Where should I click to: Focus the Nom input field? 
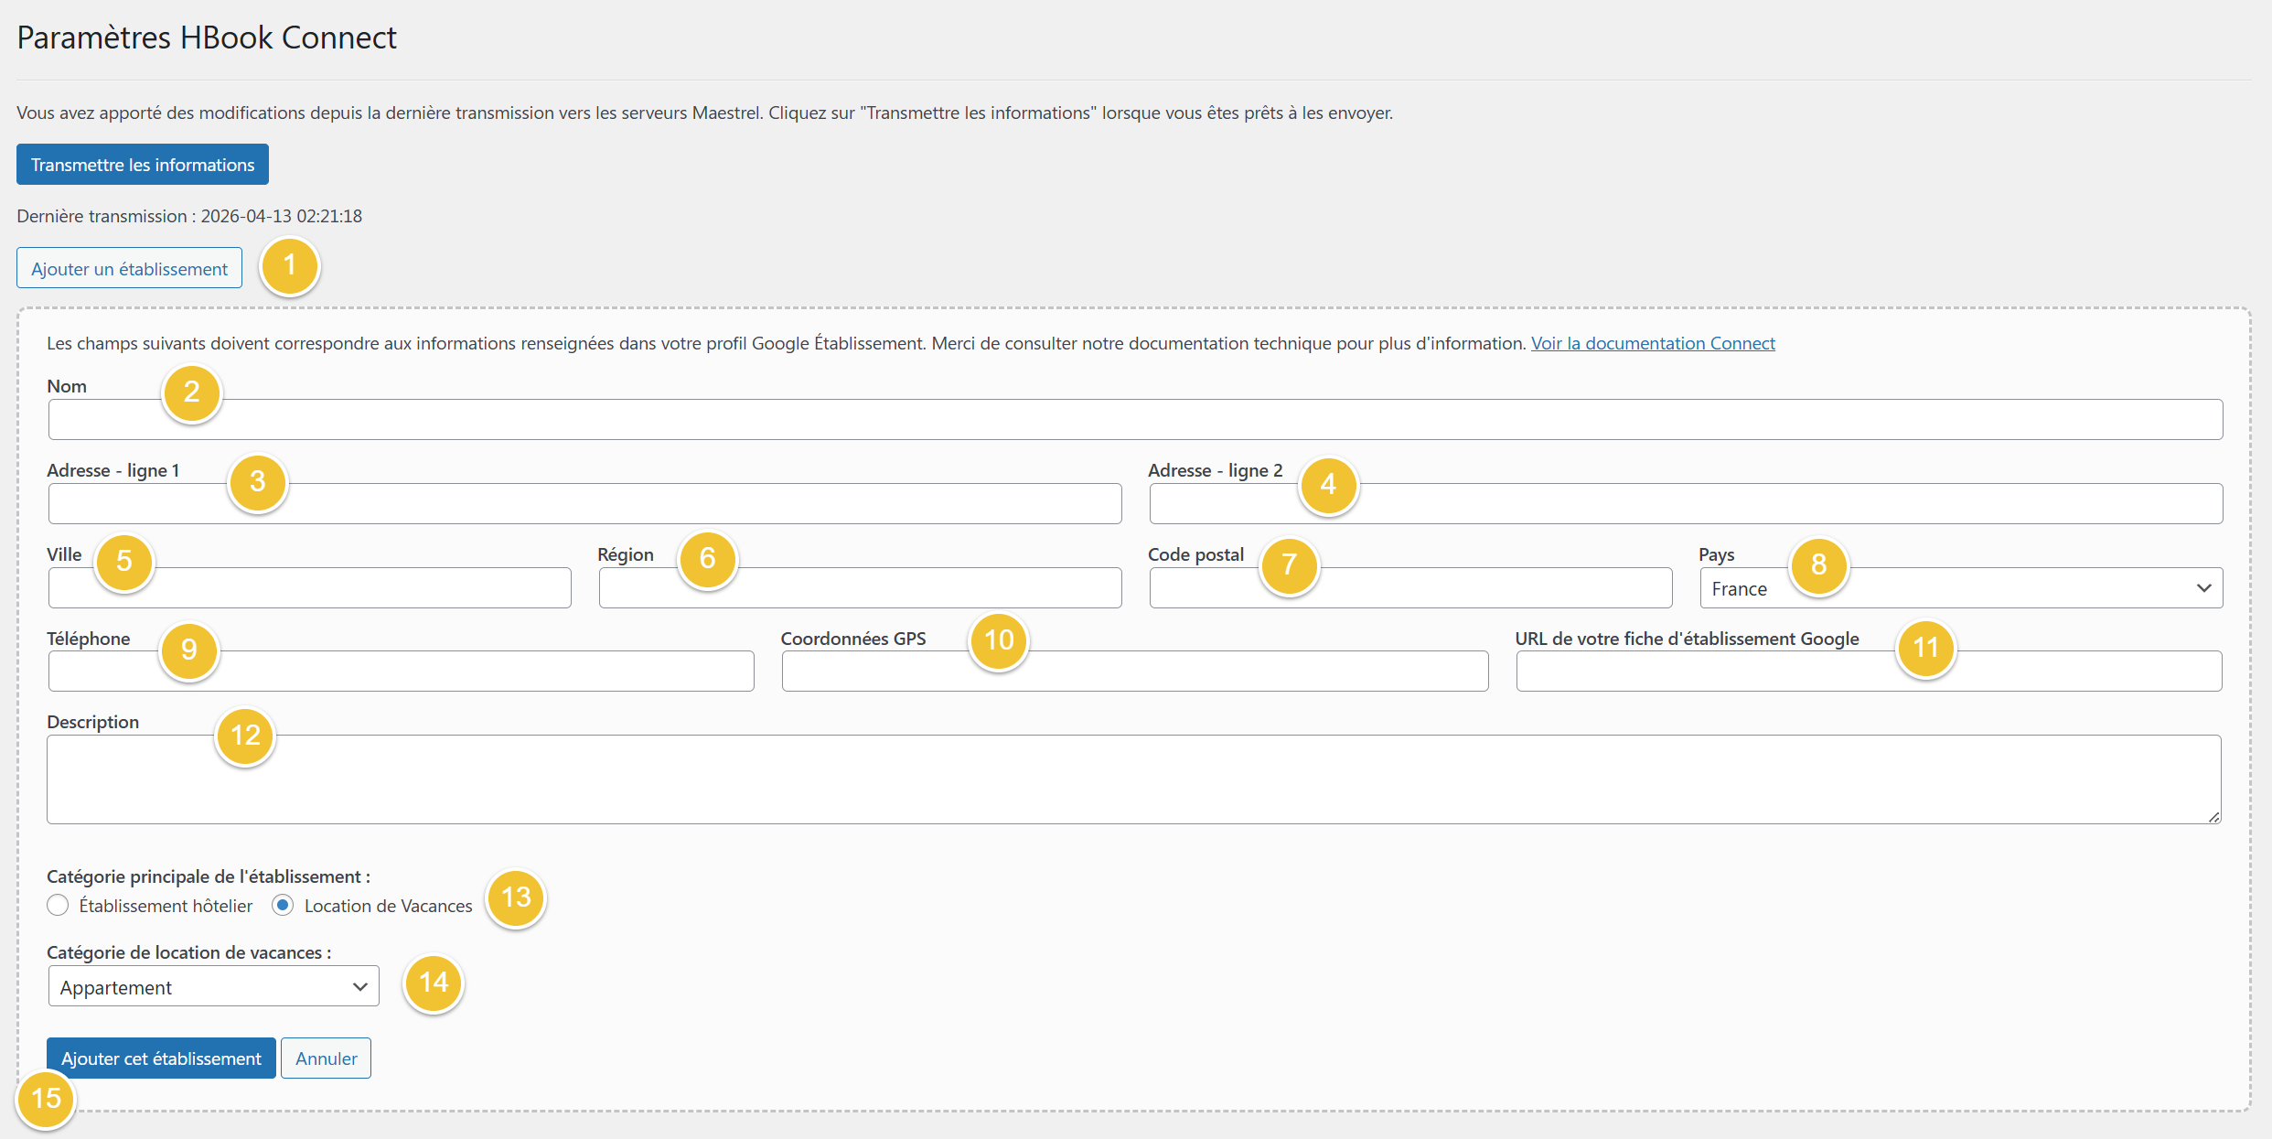[1135, 420]
